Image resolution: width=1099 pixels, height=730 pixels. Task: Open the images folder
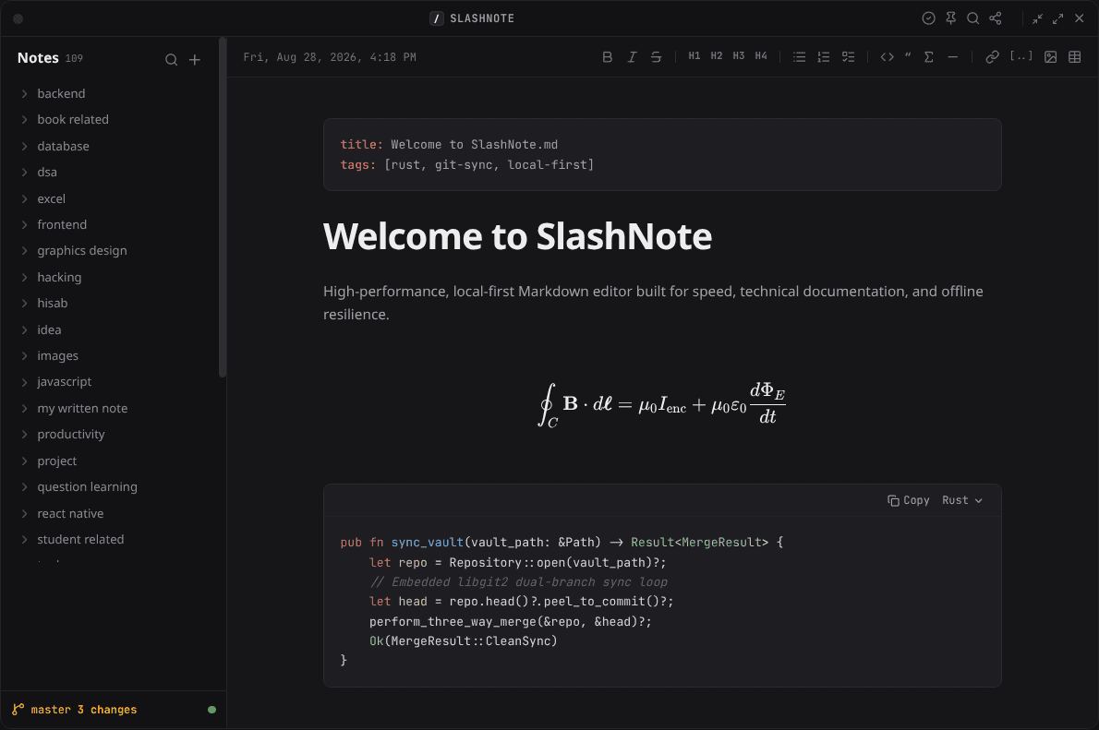[x=57, y=356]
